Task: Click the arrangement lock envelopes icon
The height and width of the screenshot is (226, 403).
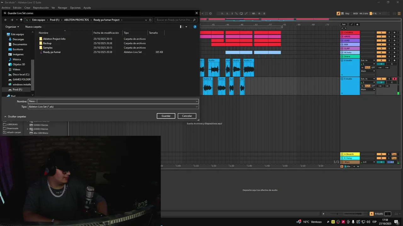Action: tap(357, 24)
